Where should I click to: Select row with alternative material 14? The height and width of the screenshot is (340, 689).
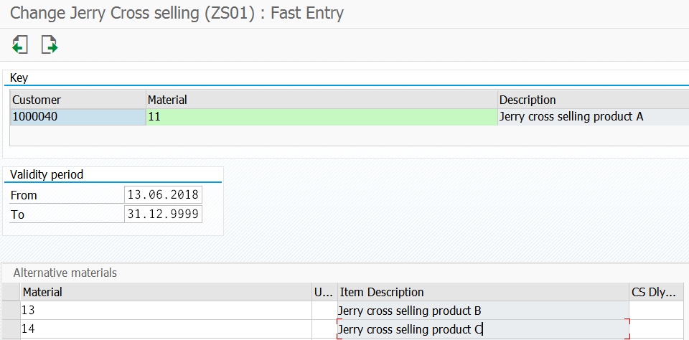[x=11, y=329]
